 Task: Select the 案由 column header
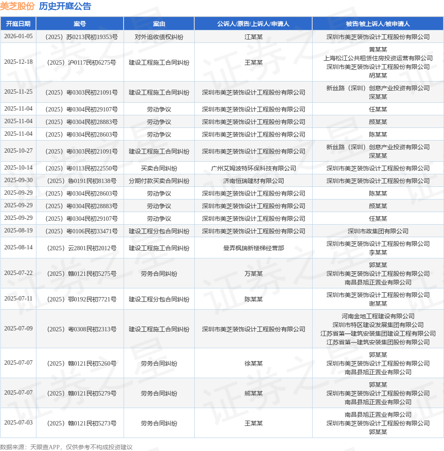click(159, 23)
